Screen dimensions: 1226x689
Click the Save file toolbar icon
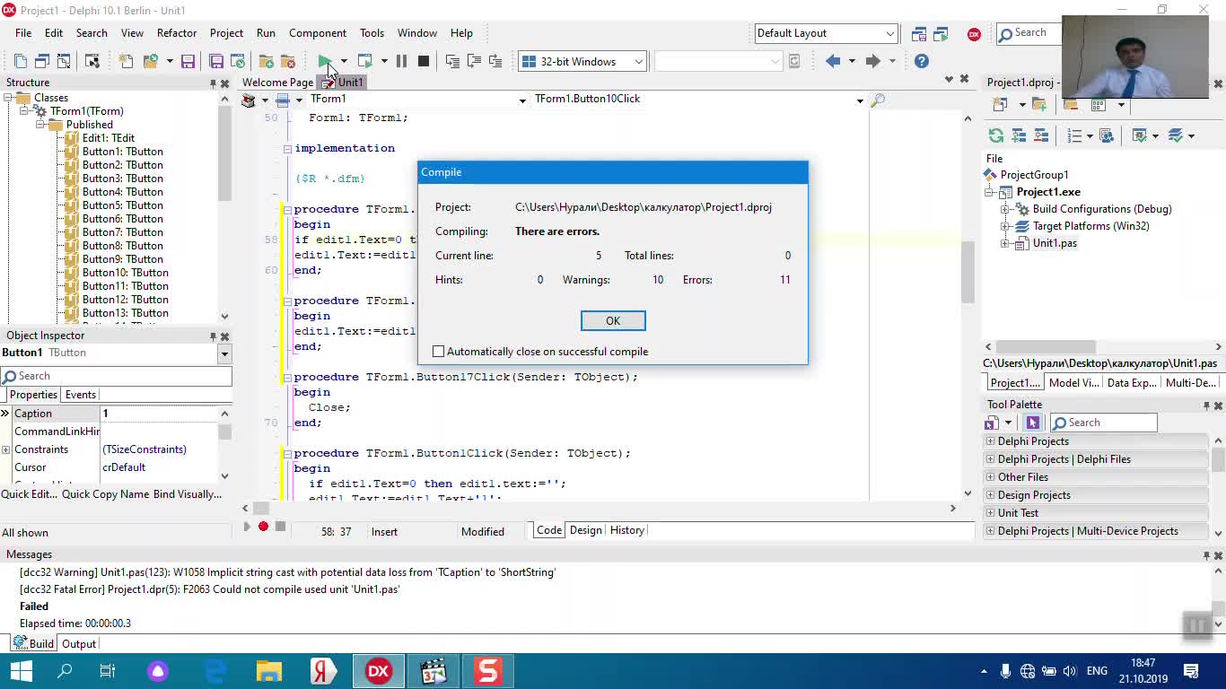coord(188,61)
